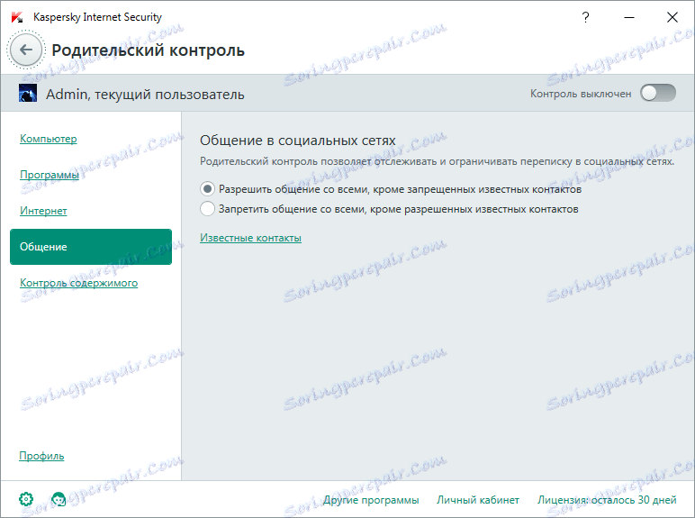Screen dimensions: 695x518
Task: Click the Контроль выключен status label
Action: tap(581, 94)
